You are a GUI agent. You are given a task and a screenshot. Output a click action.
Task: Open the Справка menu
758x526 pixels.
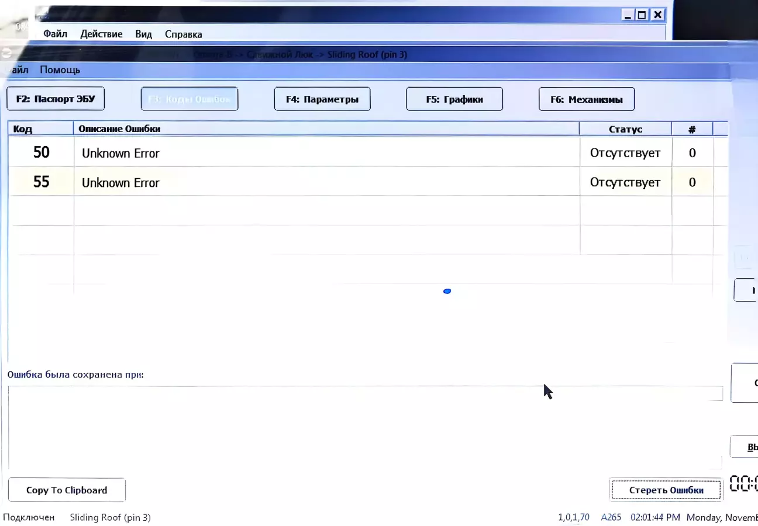click(x=183, y=34)
